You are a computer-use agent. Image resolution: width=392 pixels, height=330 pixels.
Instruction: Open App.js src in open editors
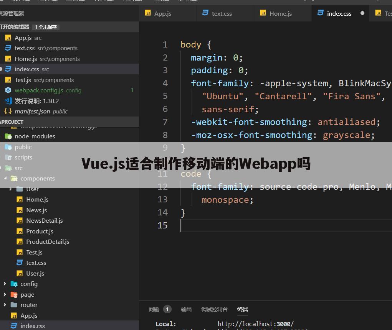pos(69,38)
